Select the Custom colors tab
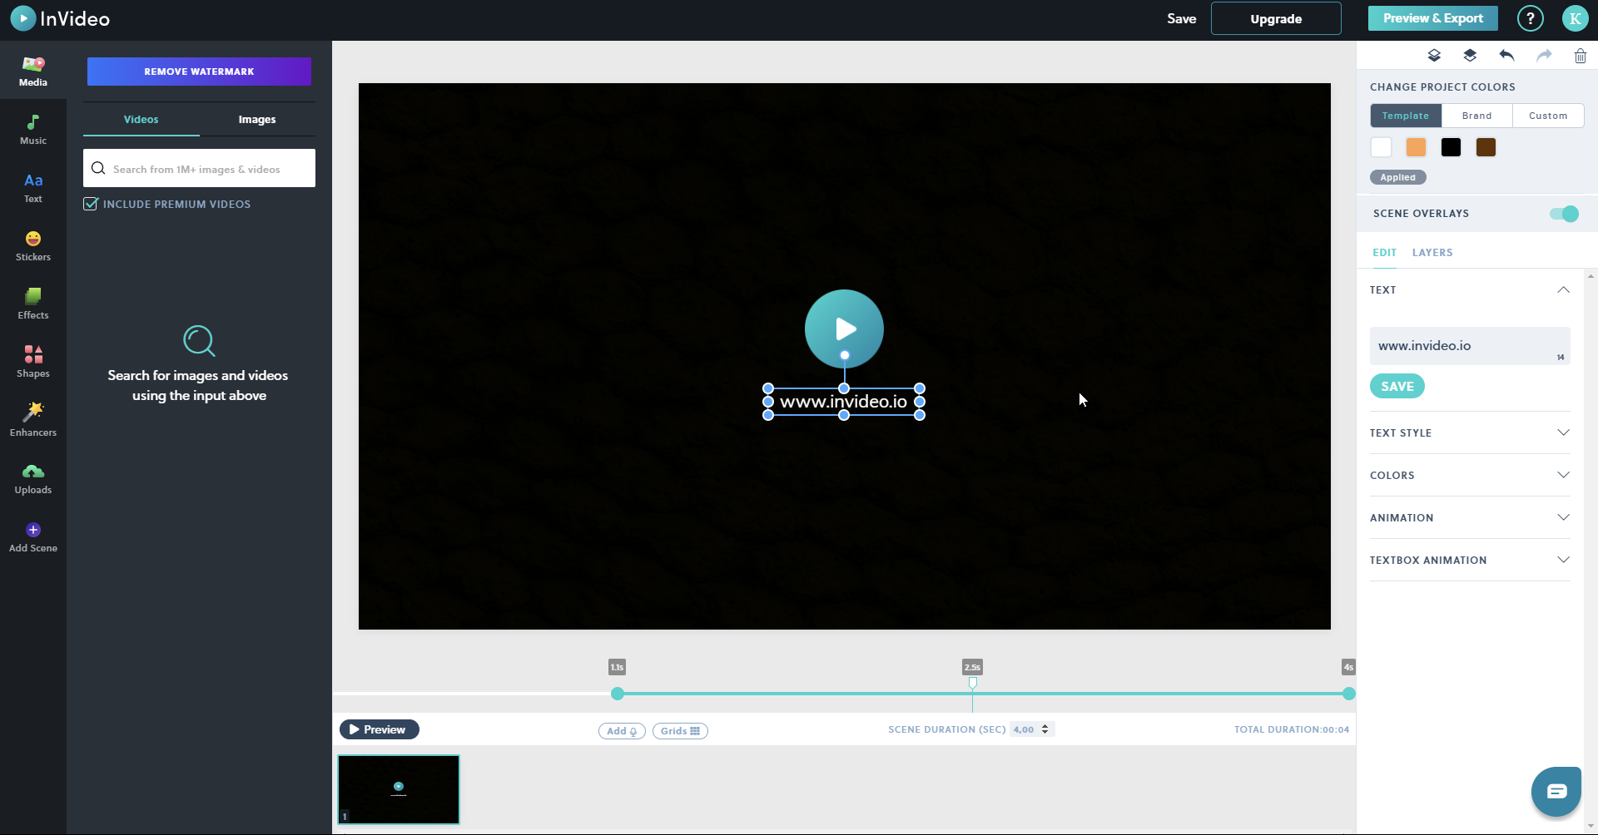The height and width of the screenshot is (835, 1598). [1548, 116]
